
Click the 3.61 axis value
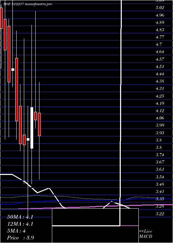(160, 169)
